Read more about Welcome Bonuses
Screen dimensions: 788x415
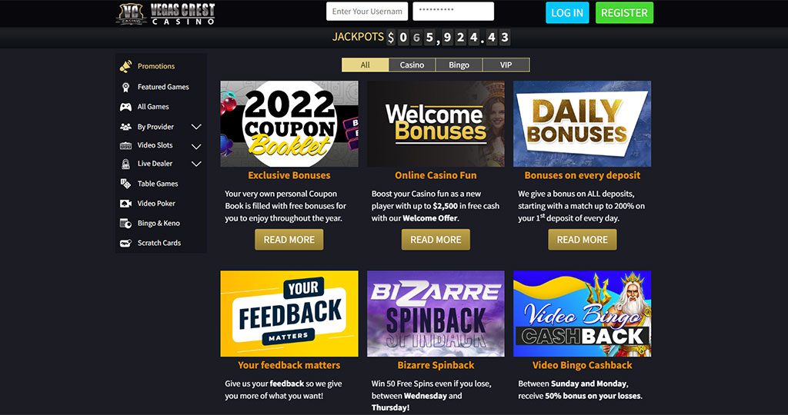coord(436,240)
